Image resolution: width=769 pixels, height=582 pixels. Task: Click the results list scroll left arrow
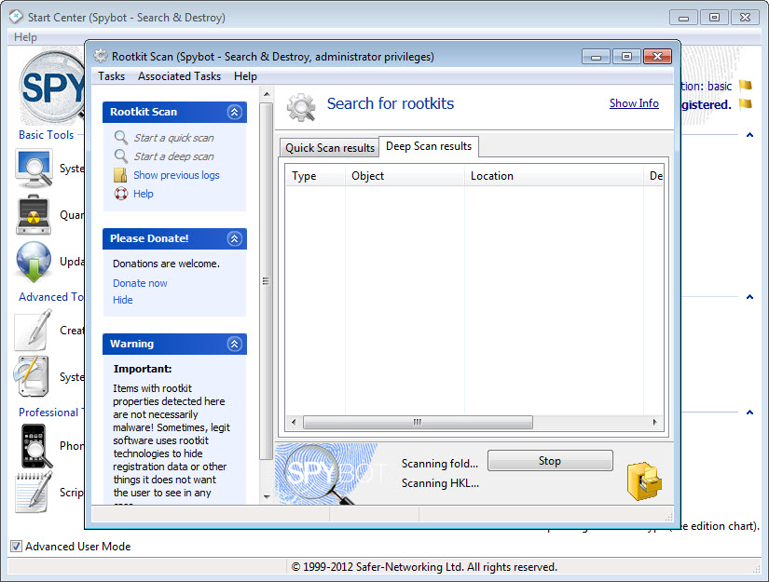(x=294, y=422)
